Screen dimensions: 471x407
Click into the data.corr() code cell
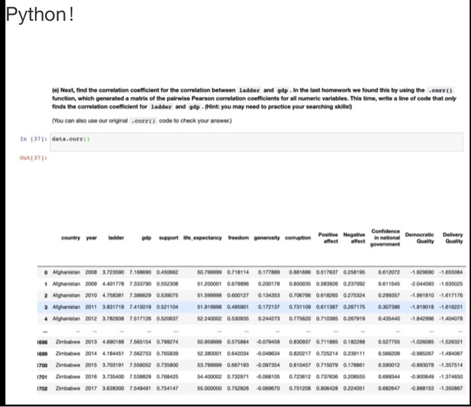point(256,142)
